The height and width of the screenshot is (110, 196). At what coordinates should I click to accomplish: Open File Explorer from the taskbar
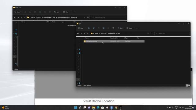tap(94, 108)
